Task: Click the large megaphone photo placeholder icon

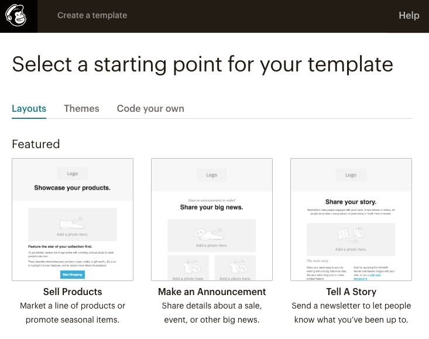Action: 211,233
